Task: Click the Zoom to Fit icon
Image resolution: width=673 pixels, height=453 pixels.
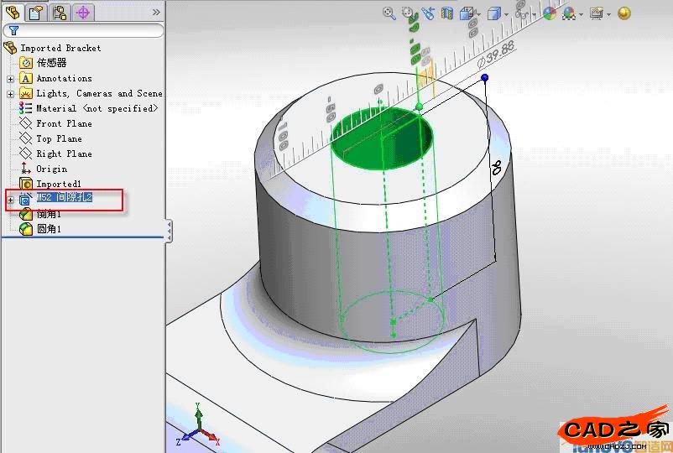Action: click(389, 13)
